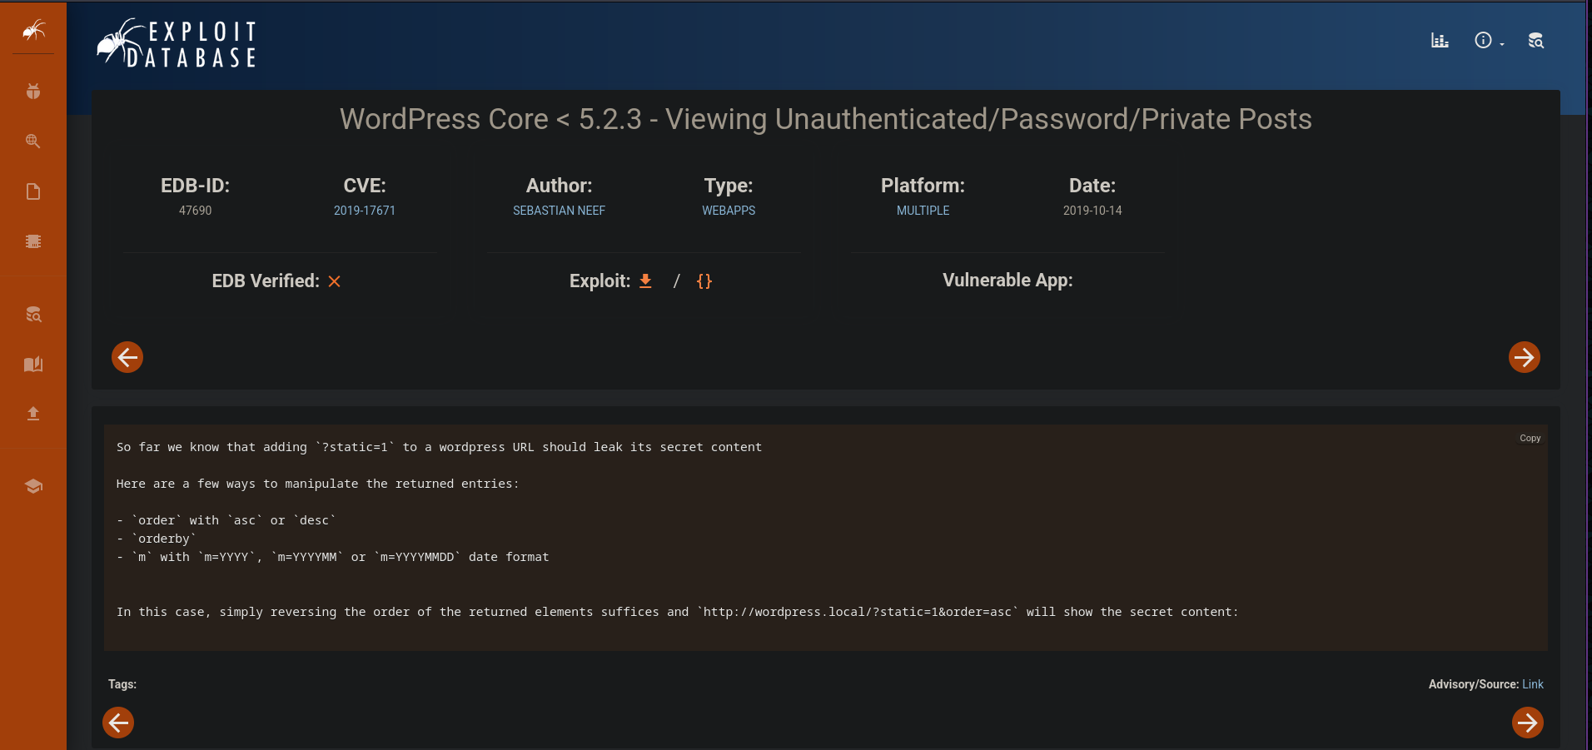The image size is (1592, 750).
Task: Click the Exploit Database header logo
Action: (177, 43)
